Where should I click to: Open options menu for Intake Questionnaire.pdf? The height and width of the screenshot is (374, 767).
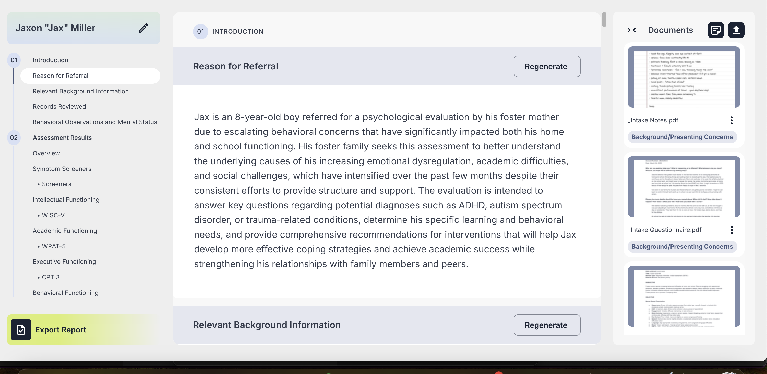731,230
